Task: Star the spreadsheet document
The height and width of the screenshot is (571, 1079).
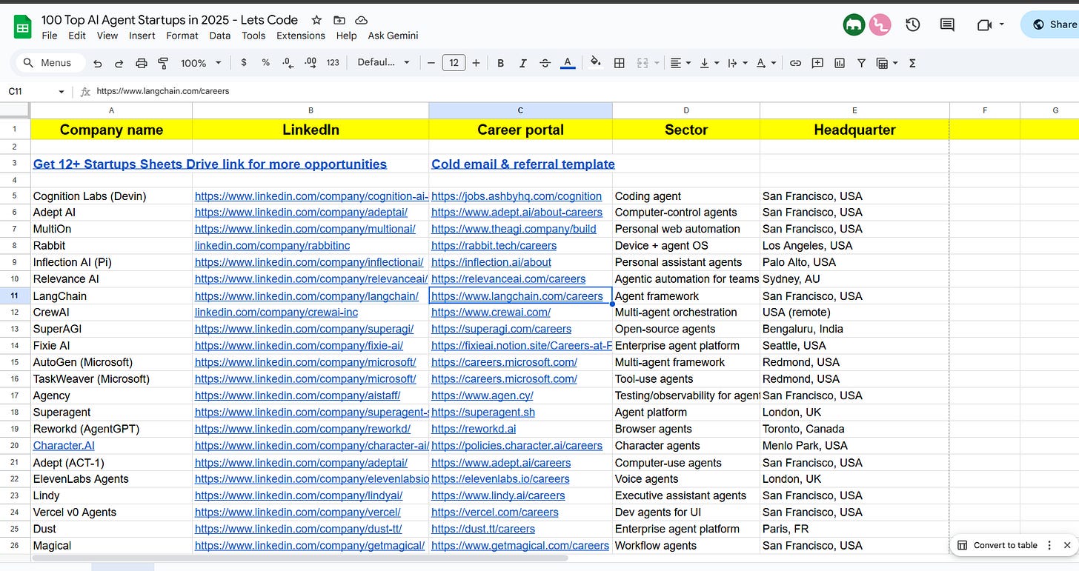Action: pos(316,21)
